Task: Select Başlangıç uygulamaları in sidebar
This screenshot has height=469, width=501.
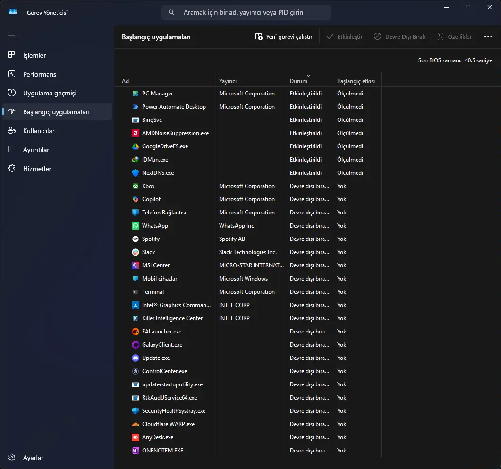Action: [x=57, y=112]
